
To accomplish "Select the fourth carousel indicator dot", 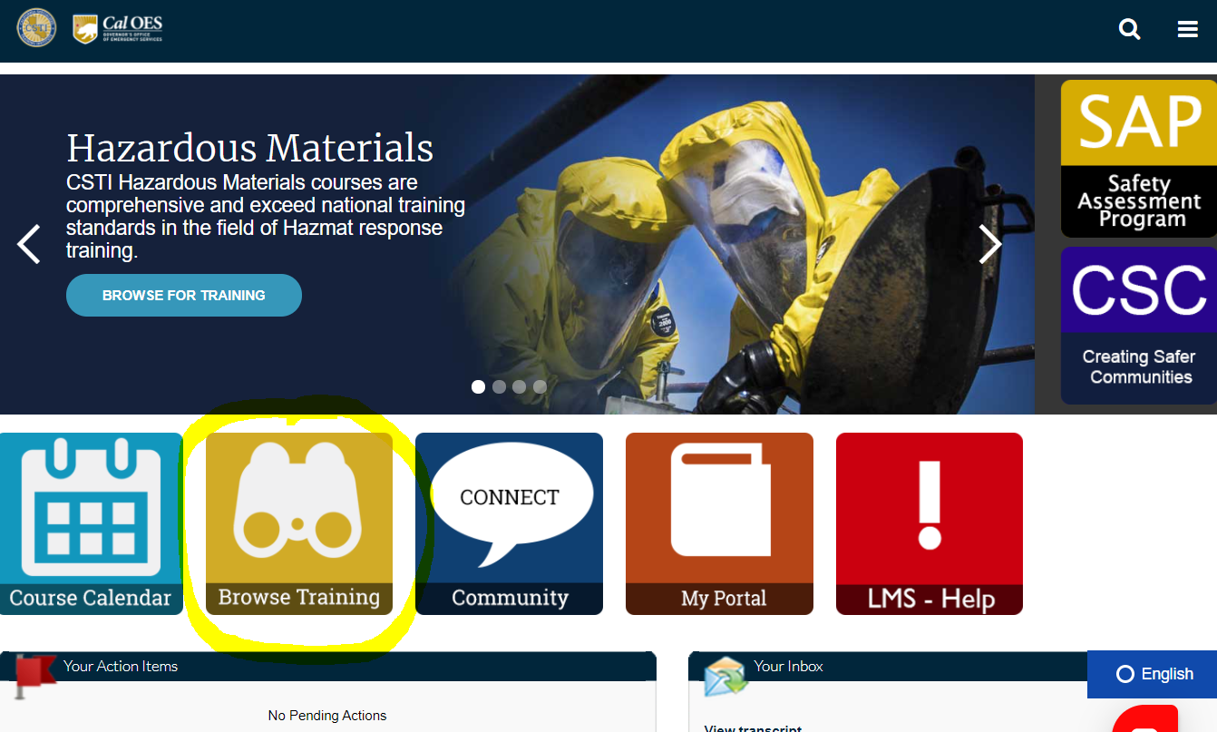I will [540, 386].
